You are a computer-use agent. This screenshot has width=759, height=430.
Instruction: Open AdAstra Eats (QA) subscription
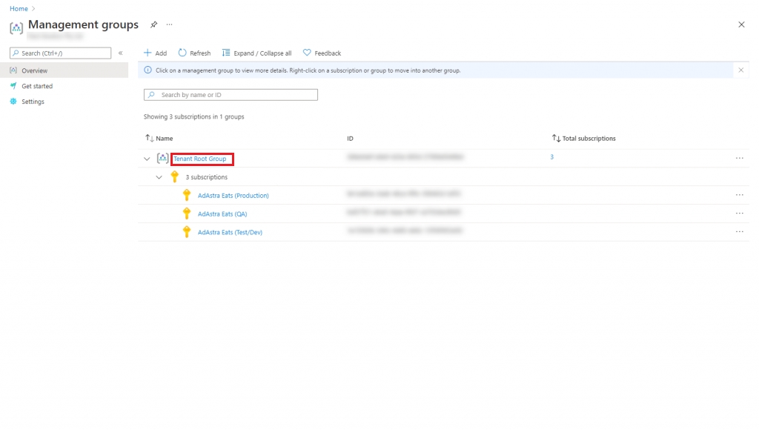[222, 214]
